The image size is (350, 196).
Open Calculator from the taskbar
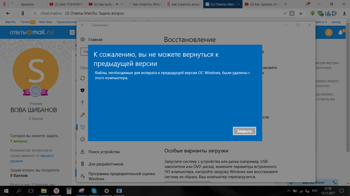(69, 191)
